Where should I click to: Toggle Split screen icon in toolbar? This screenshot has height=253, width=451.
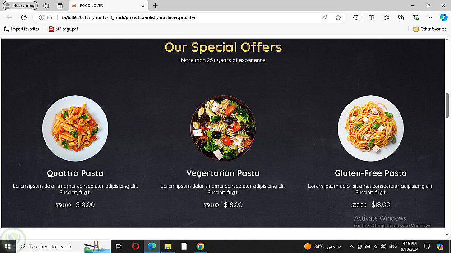click(x=371, y=18)
